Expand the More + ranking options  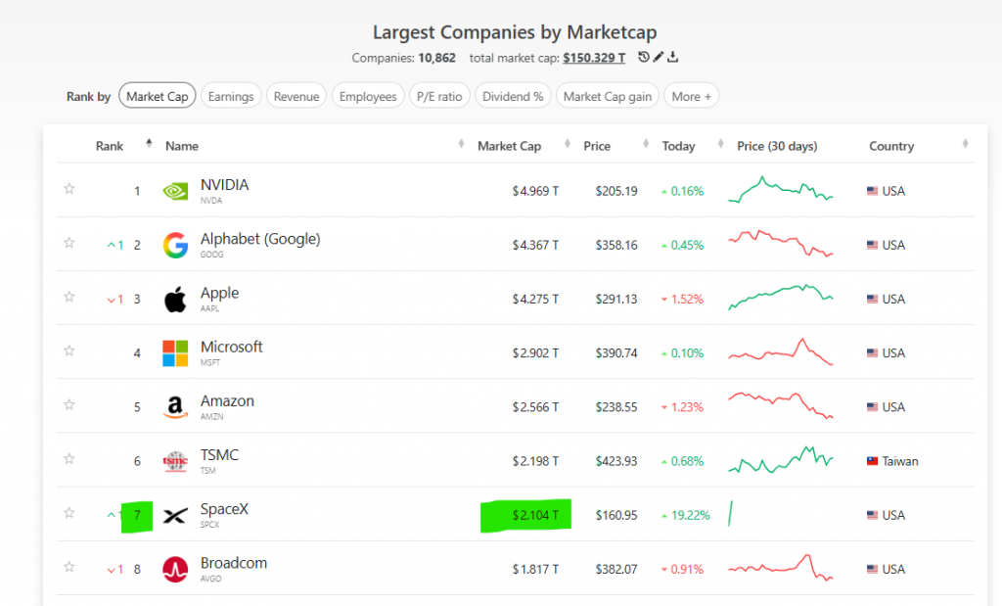[x=692, y=96]
